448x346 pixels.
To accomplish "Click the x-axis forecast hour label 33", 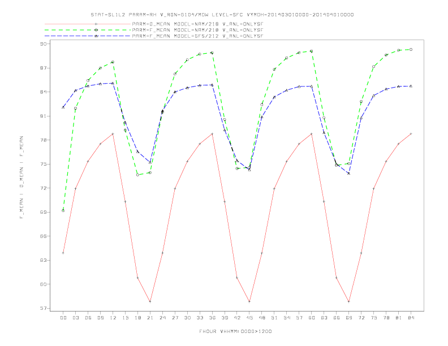I will [x=200, y=318].
